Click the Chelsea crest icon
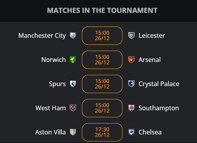This screenshot has width=197, height=143. click(131, 132)
